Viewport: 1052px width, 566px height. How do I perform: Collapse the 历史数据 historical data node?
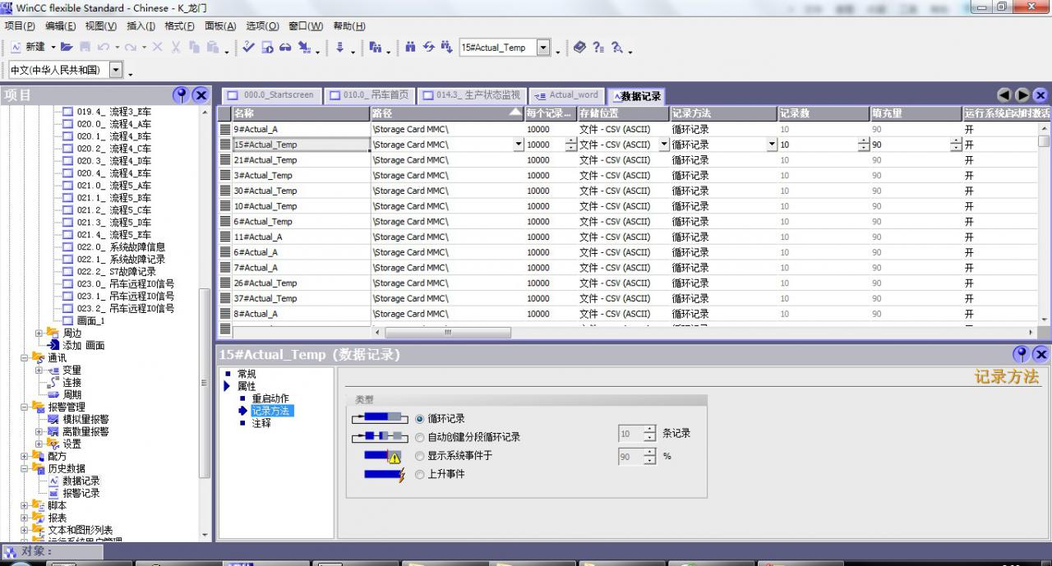click(x=25, y=469)
